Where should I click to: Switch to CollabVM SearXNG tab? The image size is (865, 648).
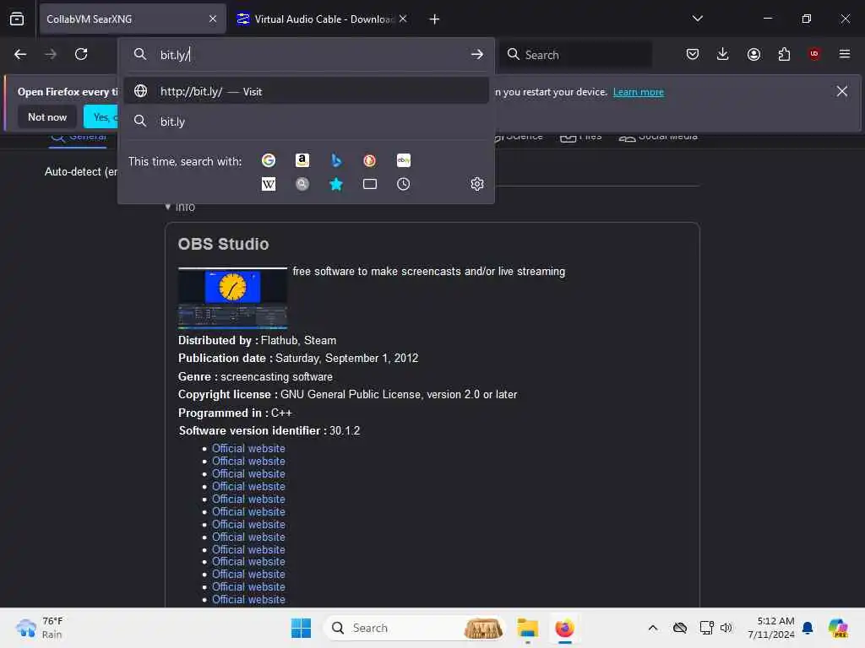coord(133,19)
